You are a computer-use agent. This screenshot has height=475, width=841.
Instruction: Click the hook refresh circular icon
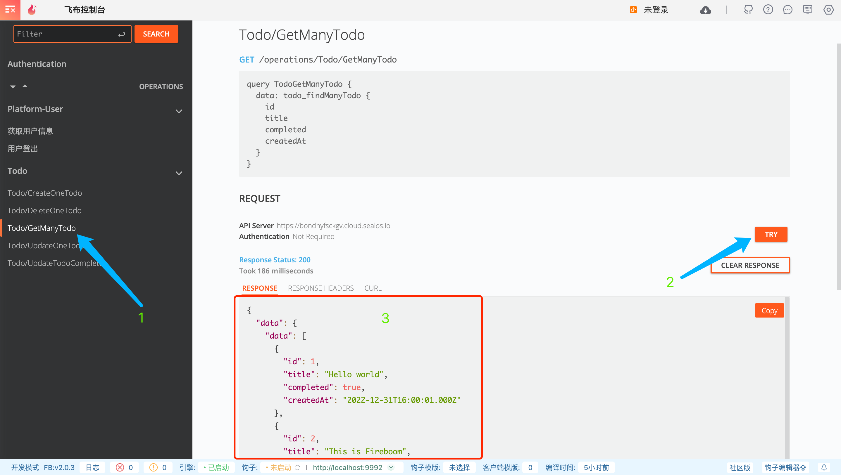pos(297,467)
